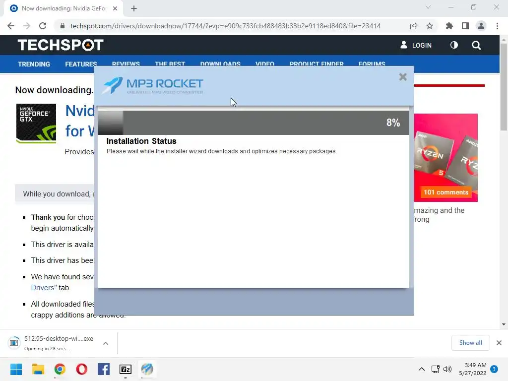Open the volume tray icon
Screen dimensions: 508x381
447,369
